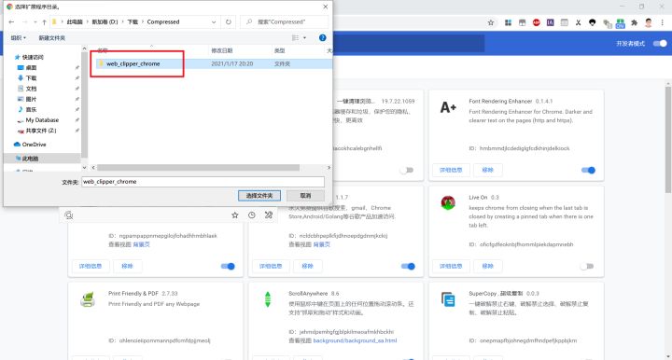Go back in the folder dialog
The image size is (672, 360).
[x=11, y=21]
